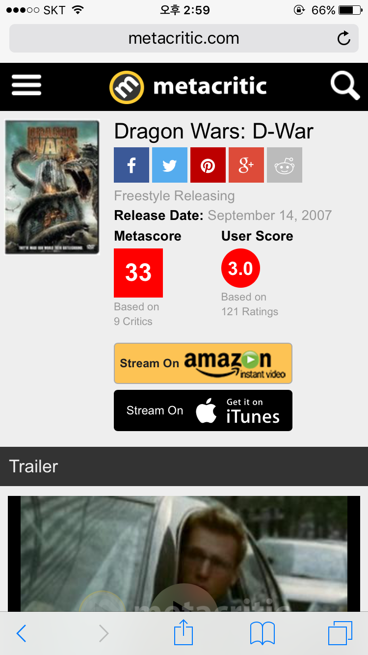Share on Google Plus
Viewport: 368px width, 655px height.
pos(246,165)
